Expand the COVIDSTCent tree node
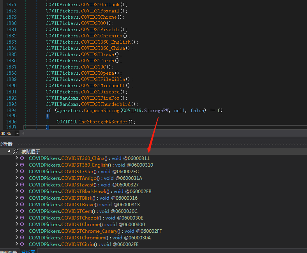Image resolution: width=307 pixels, height=253 pixels. point(17,211)
